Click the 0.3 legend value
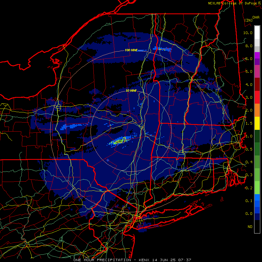 tap(249, 175)
